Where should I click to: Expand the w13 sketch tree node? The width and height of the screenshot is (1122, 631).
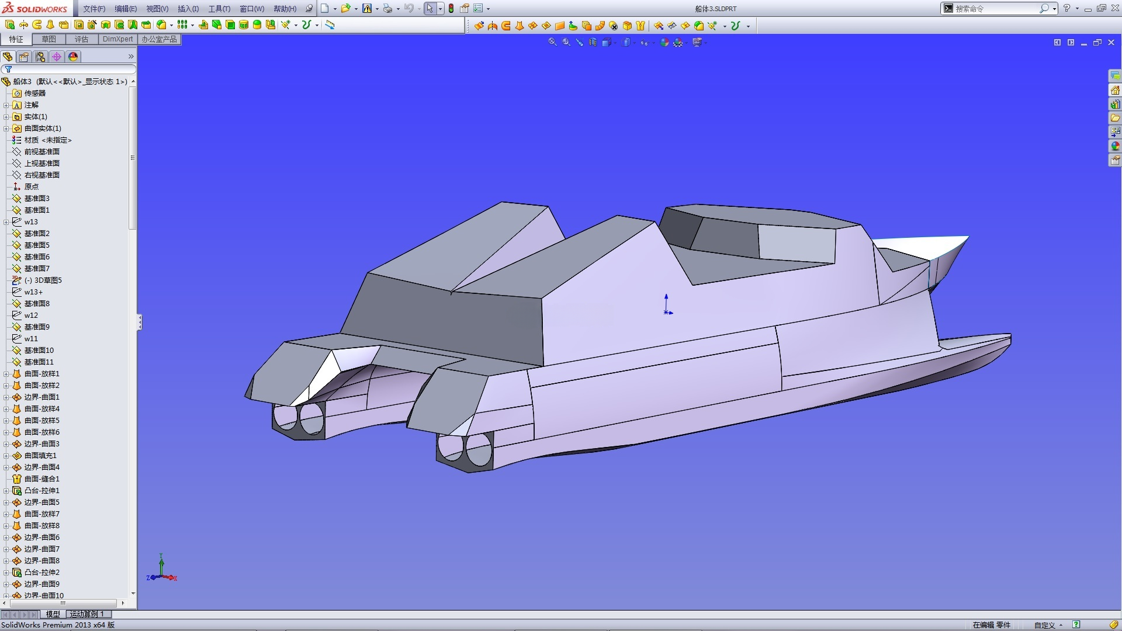[6, 222]
